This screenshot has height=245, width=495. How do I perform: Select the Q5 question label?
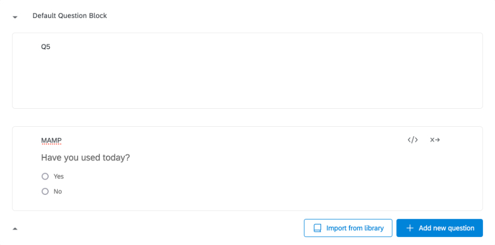[x=46, y=47]
